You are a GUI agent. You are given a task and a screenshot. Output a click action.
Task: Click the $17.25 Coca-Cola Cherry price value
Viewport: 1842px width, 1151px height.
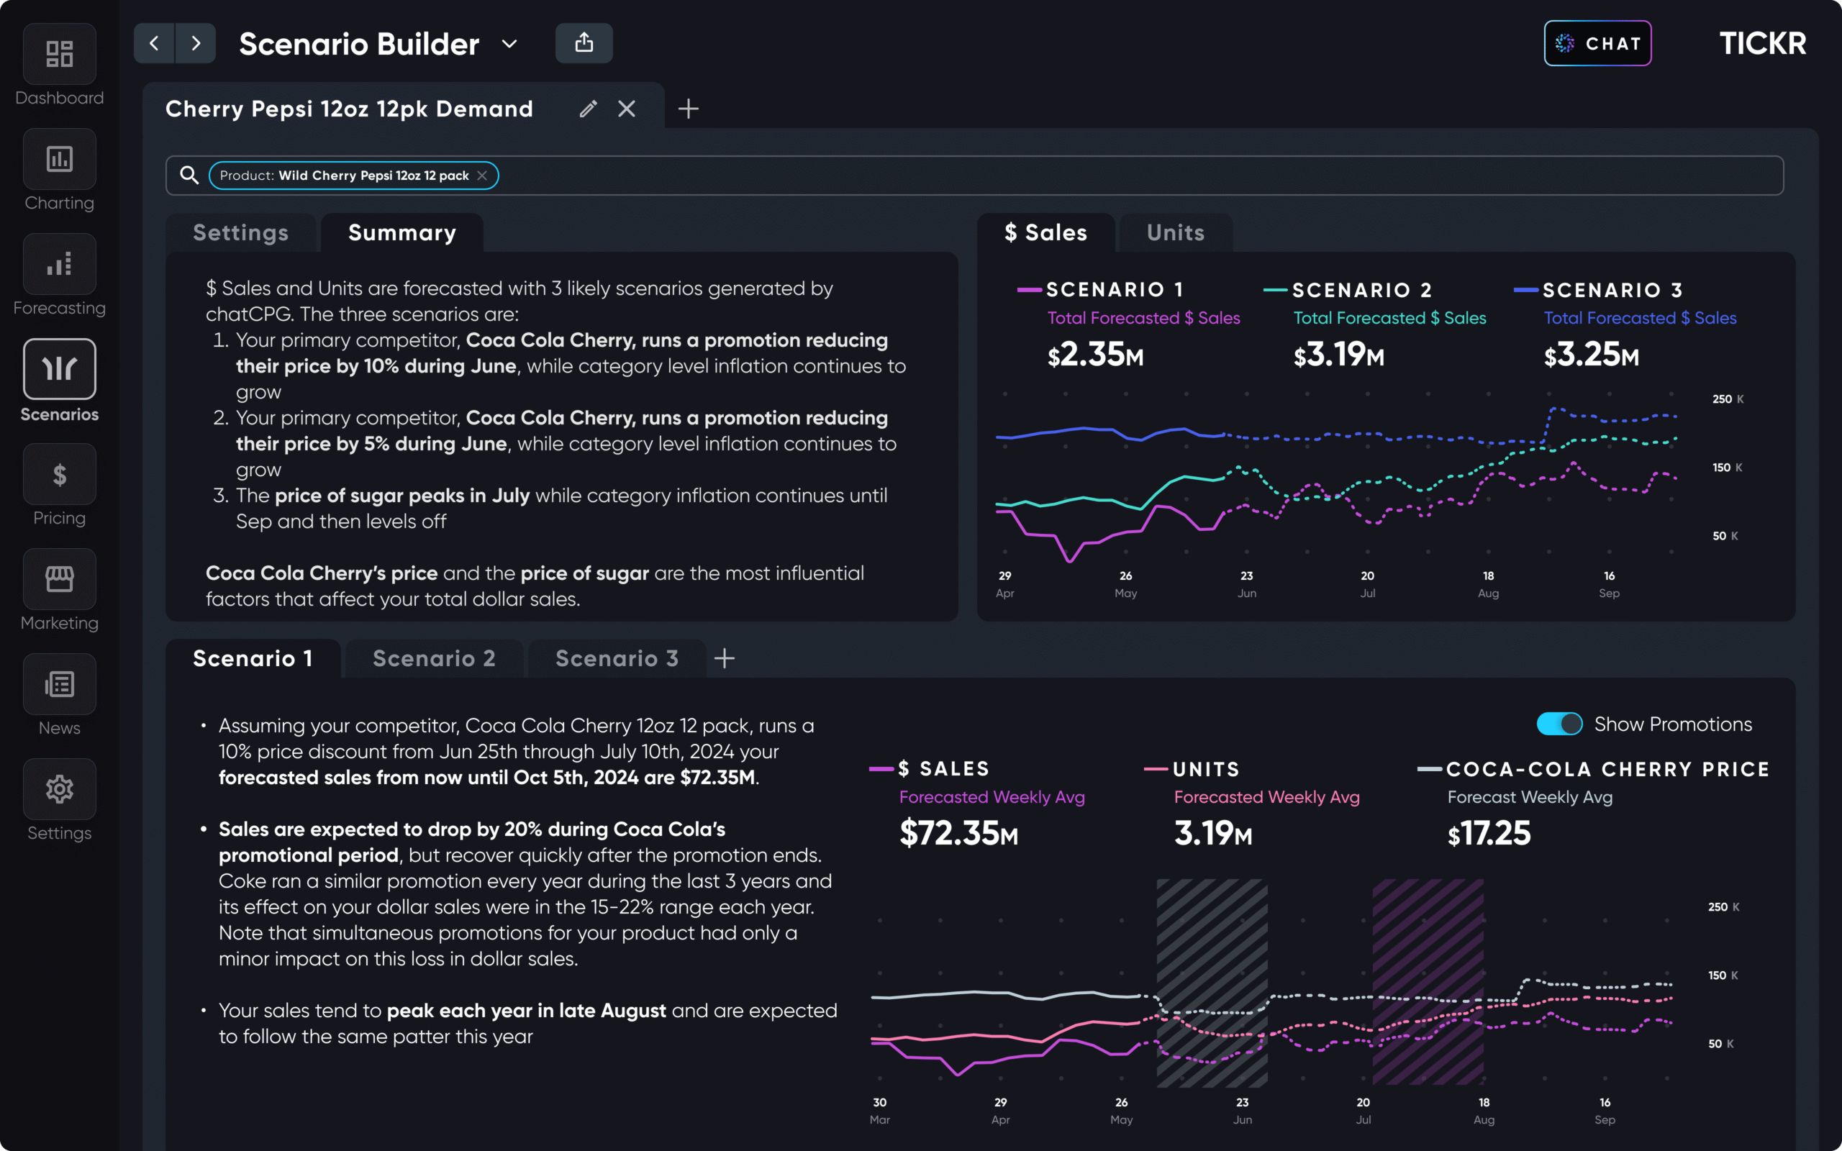1489,834
